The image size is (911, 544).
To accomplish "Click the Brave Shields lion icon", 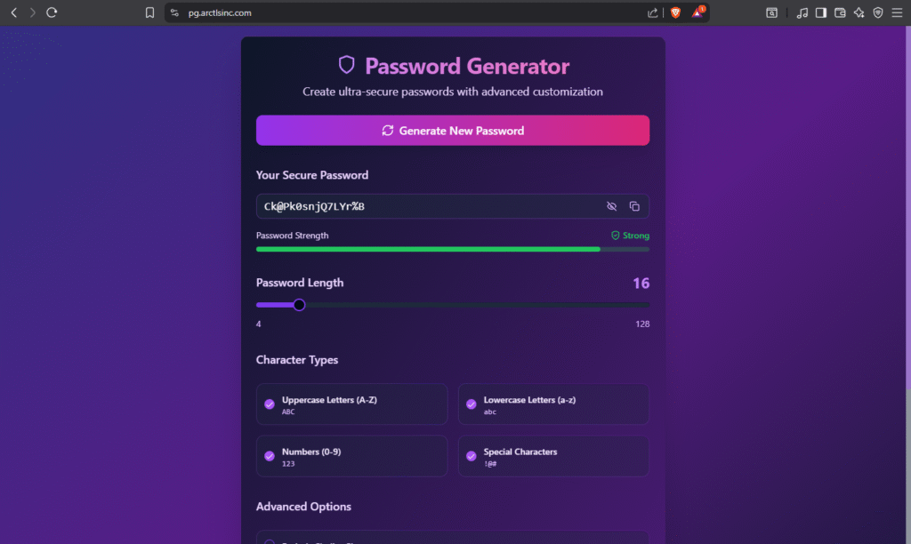I will (675, 12).
